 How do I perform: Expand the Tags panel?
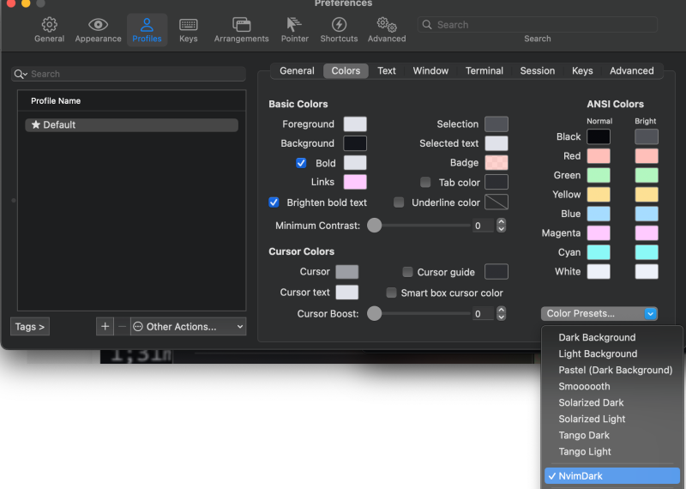(x=30, y=327)
